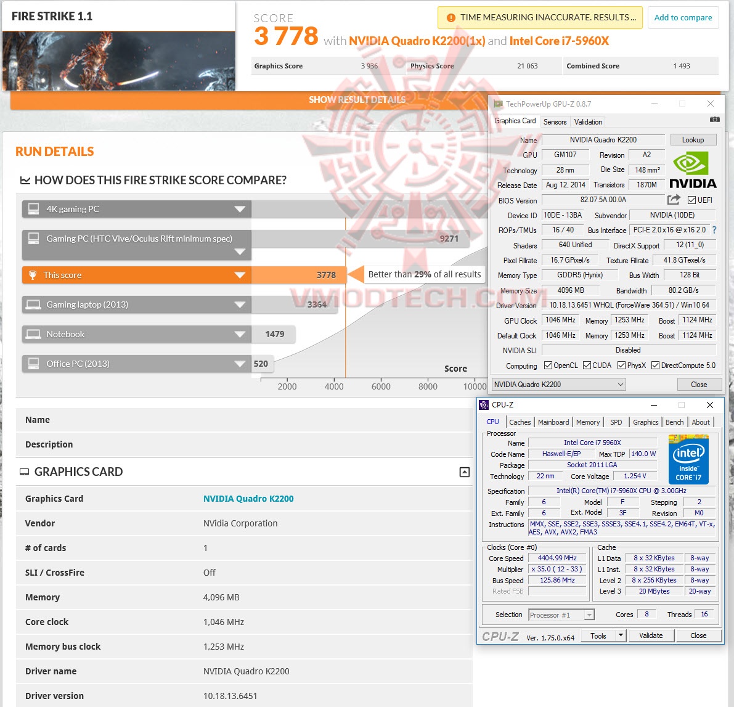This screenshot has width=734, height=707.
Task: Expand the 4K gaming PC row arrow
Action: tap(240, 210)
